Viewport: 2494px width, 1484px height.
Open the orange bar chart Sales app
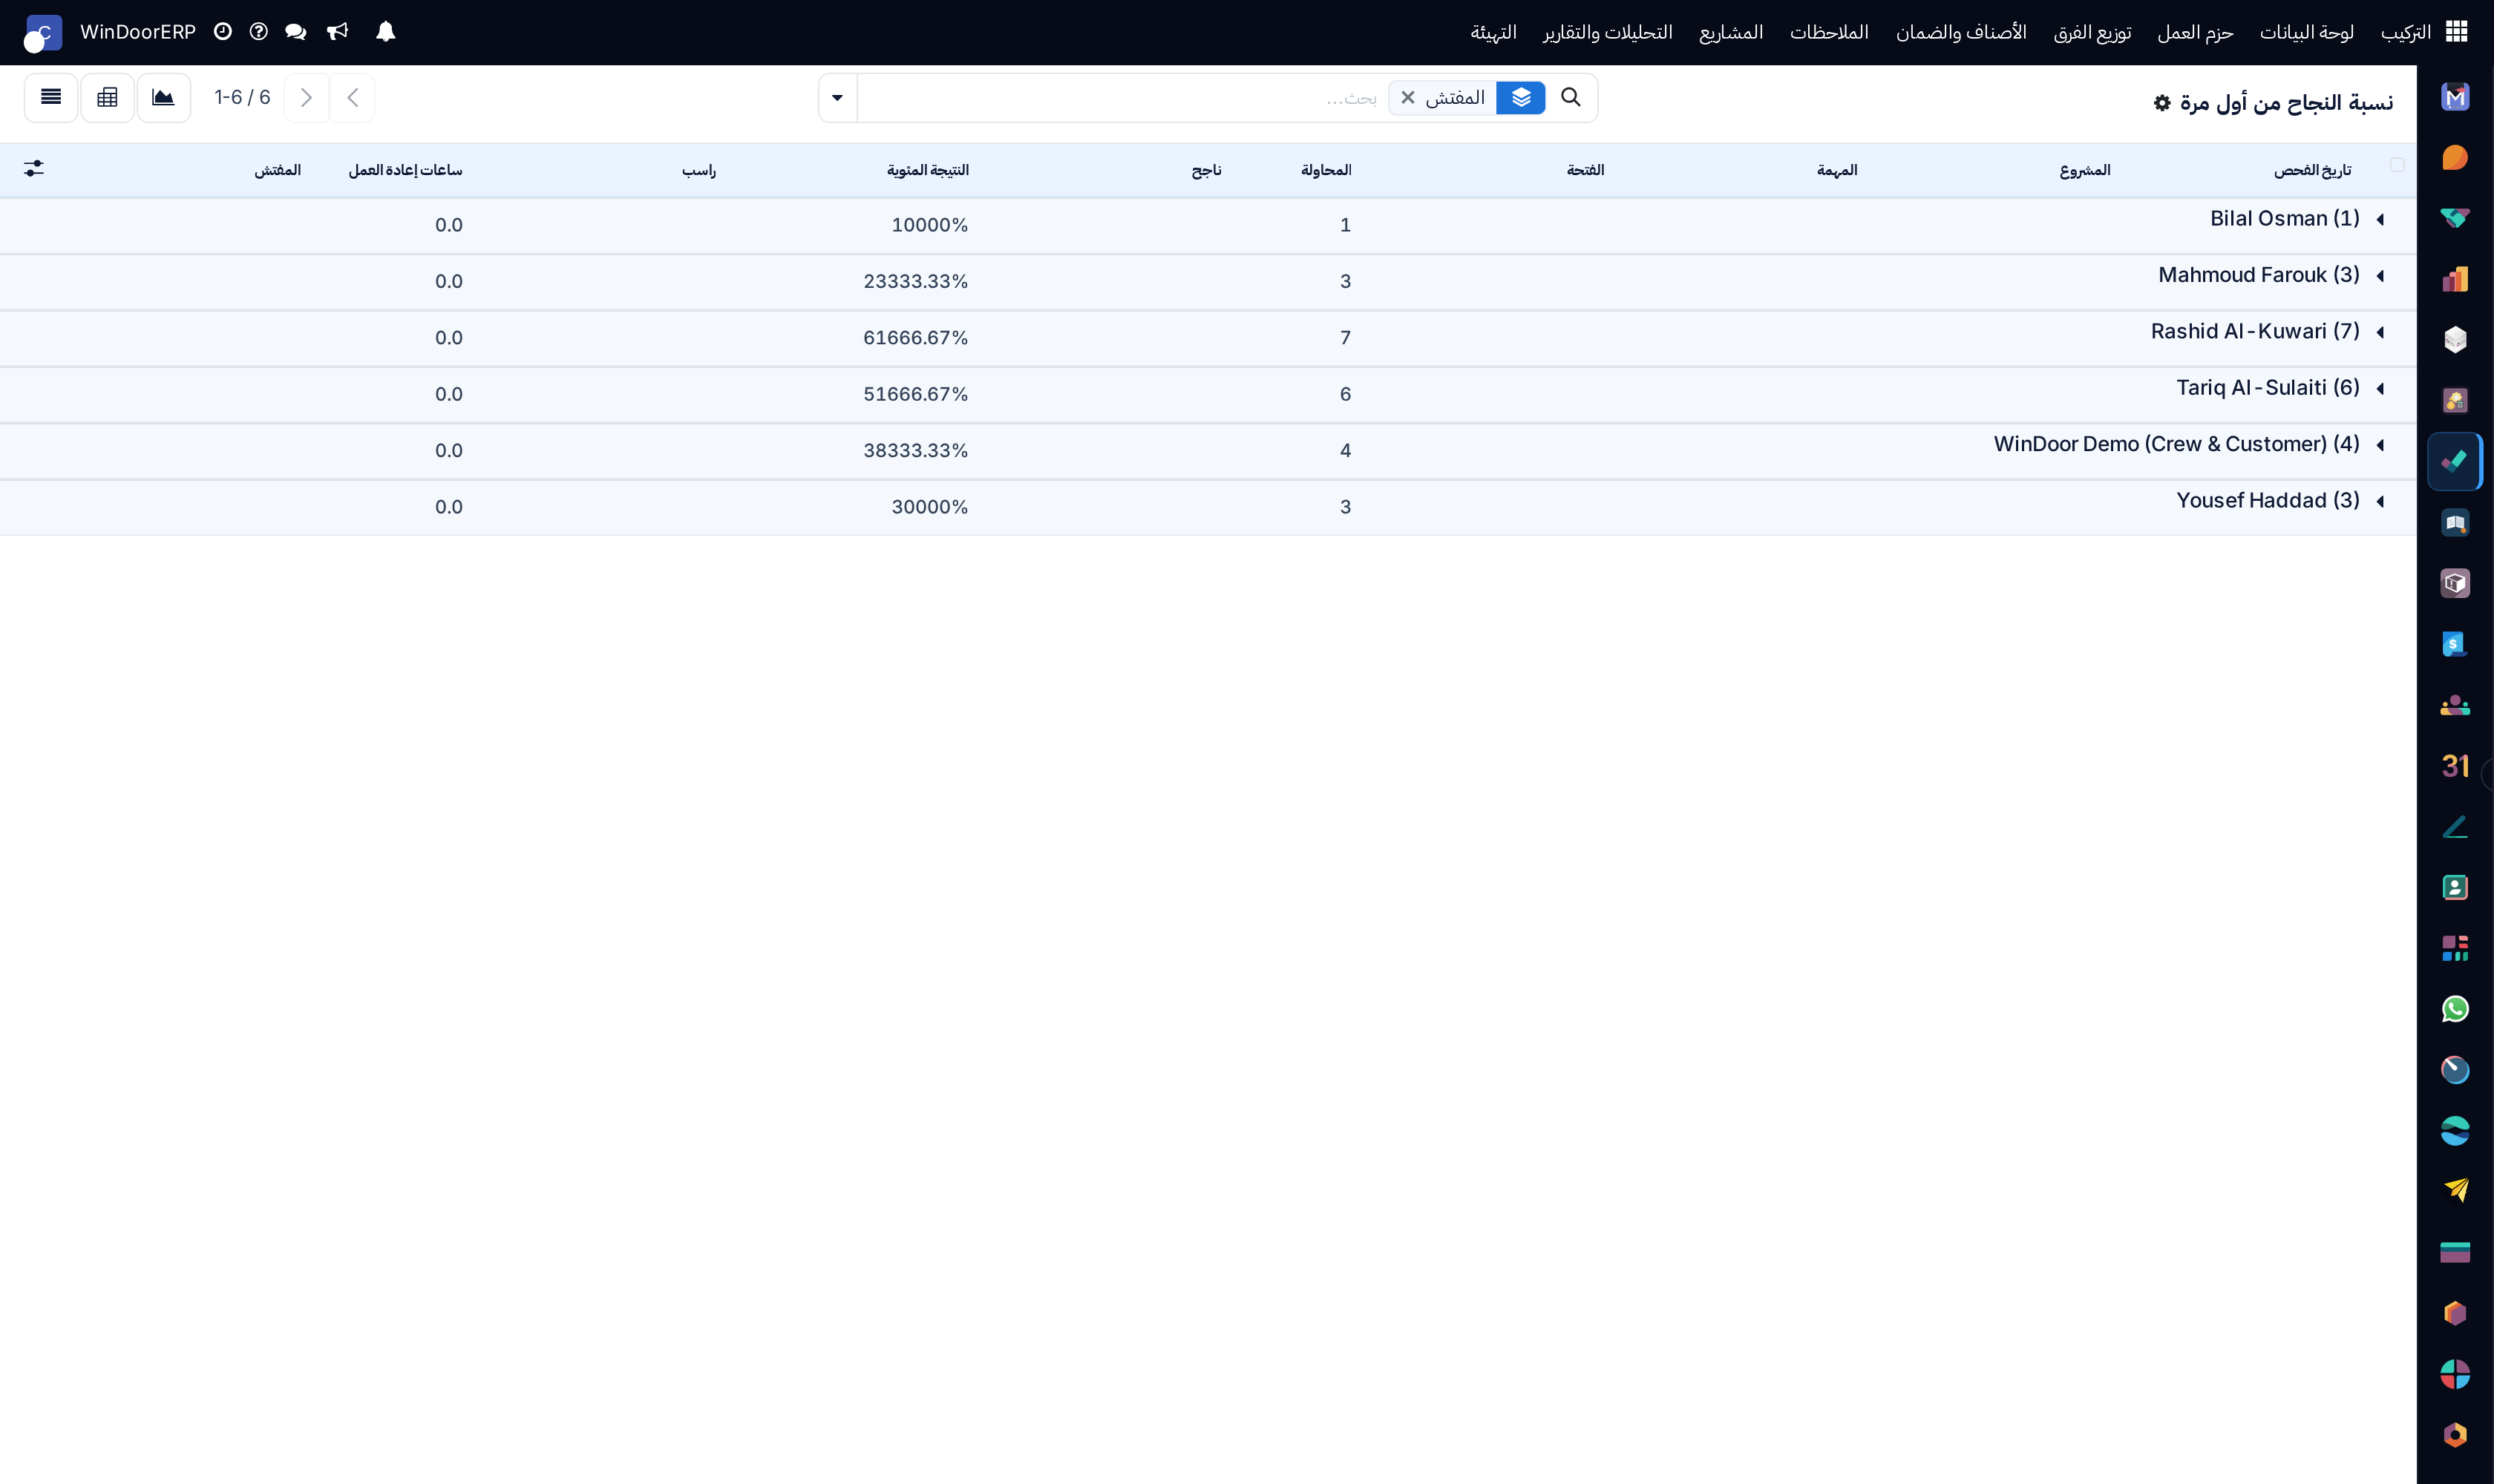pyautogui.click(x=2455, y=279)
